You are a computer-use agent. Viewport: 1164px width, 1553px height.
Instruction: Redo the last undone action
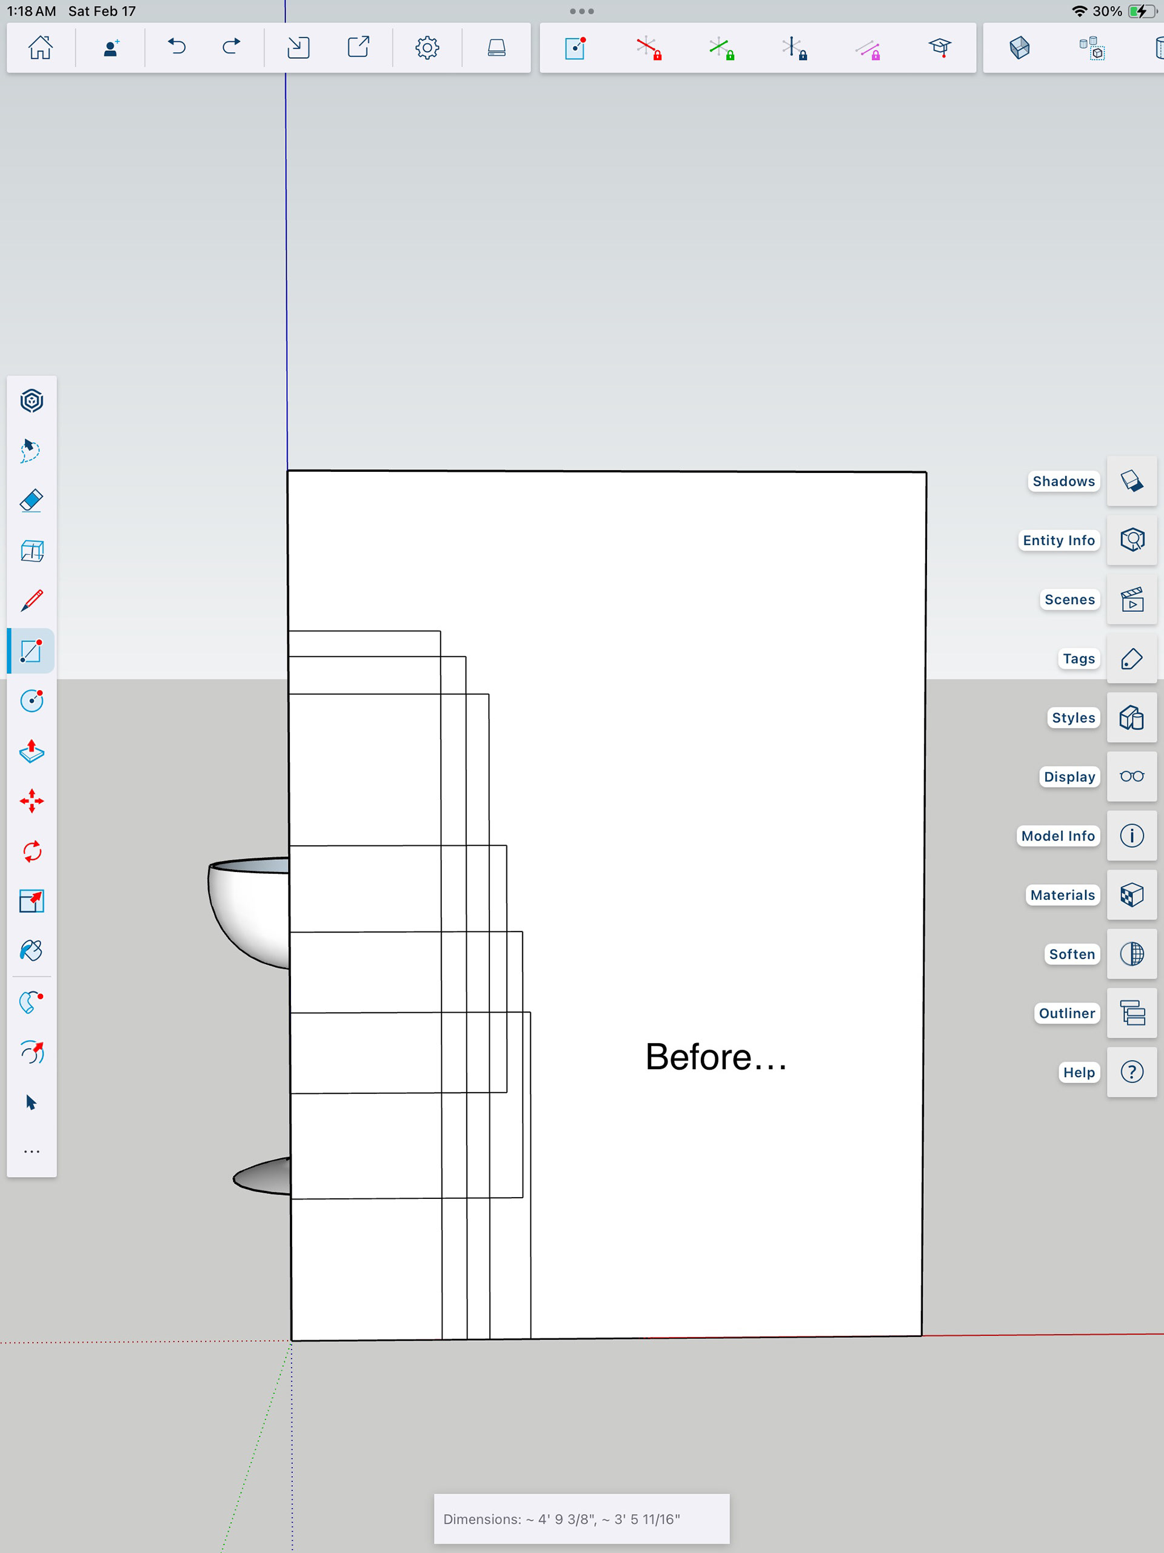[231, 47]
